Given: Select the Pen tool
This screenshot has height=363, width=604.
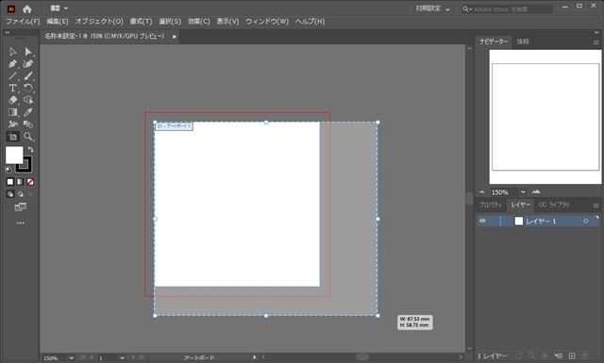Looking at the screenshot, I should [12, 64].
